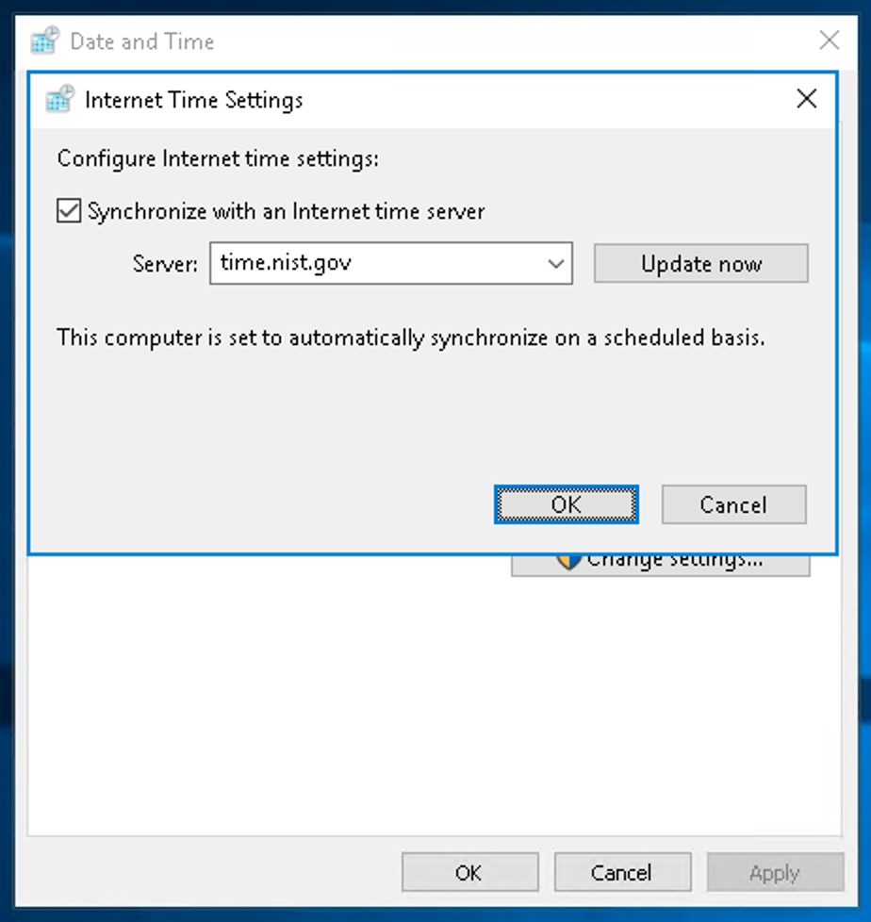Confirm with OK in Internet Time Settings
Viewport: 871px width, 922px height.
click(566, 504)
